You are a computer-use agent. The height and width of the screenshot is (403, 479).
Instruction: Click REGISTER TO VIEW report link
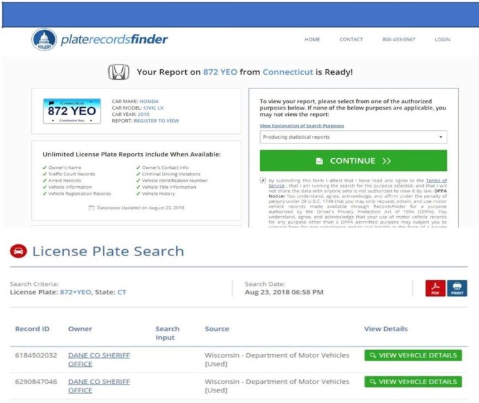coord(157,121)
